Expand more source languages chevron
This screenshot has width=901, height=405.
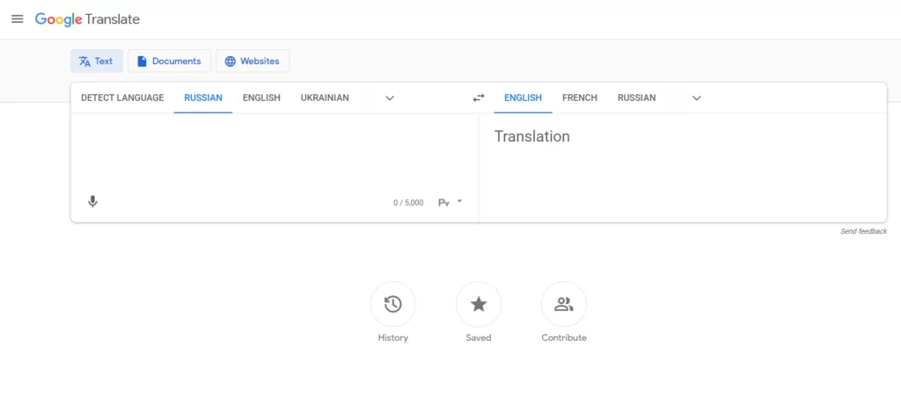coord(390,98)
